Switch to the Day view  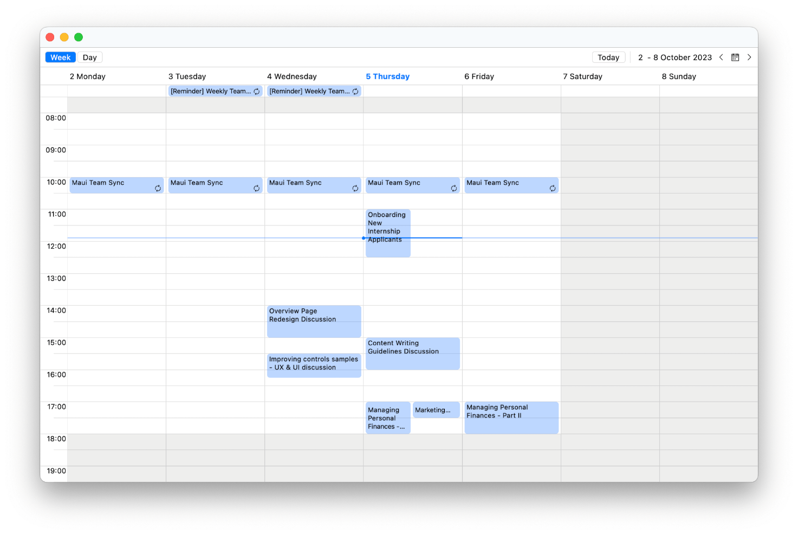click(90, 57)
